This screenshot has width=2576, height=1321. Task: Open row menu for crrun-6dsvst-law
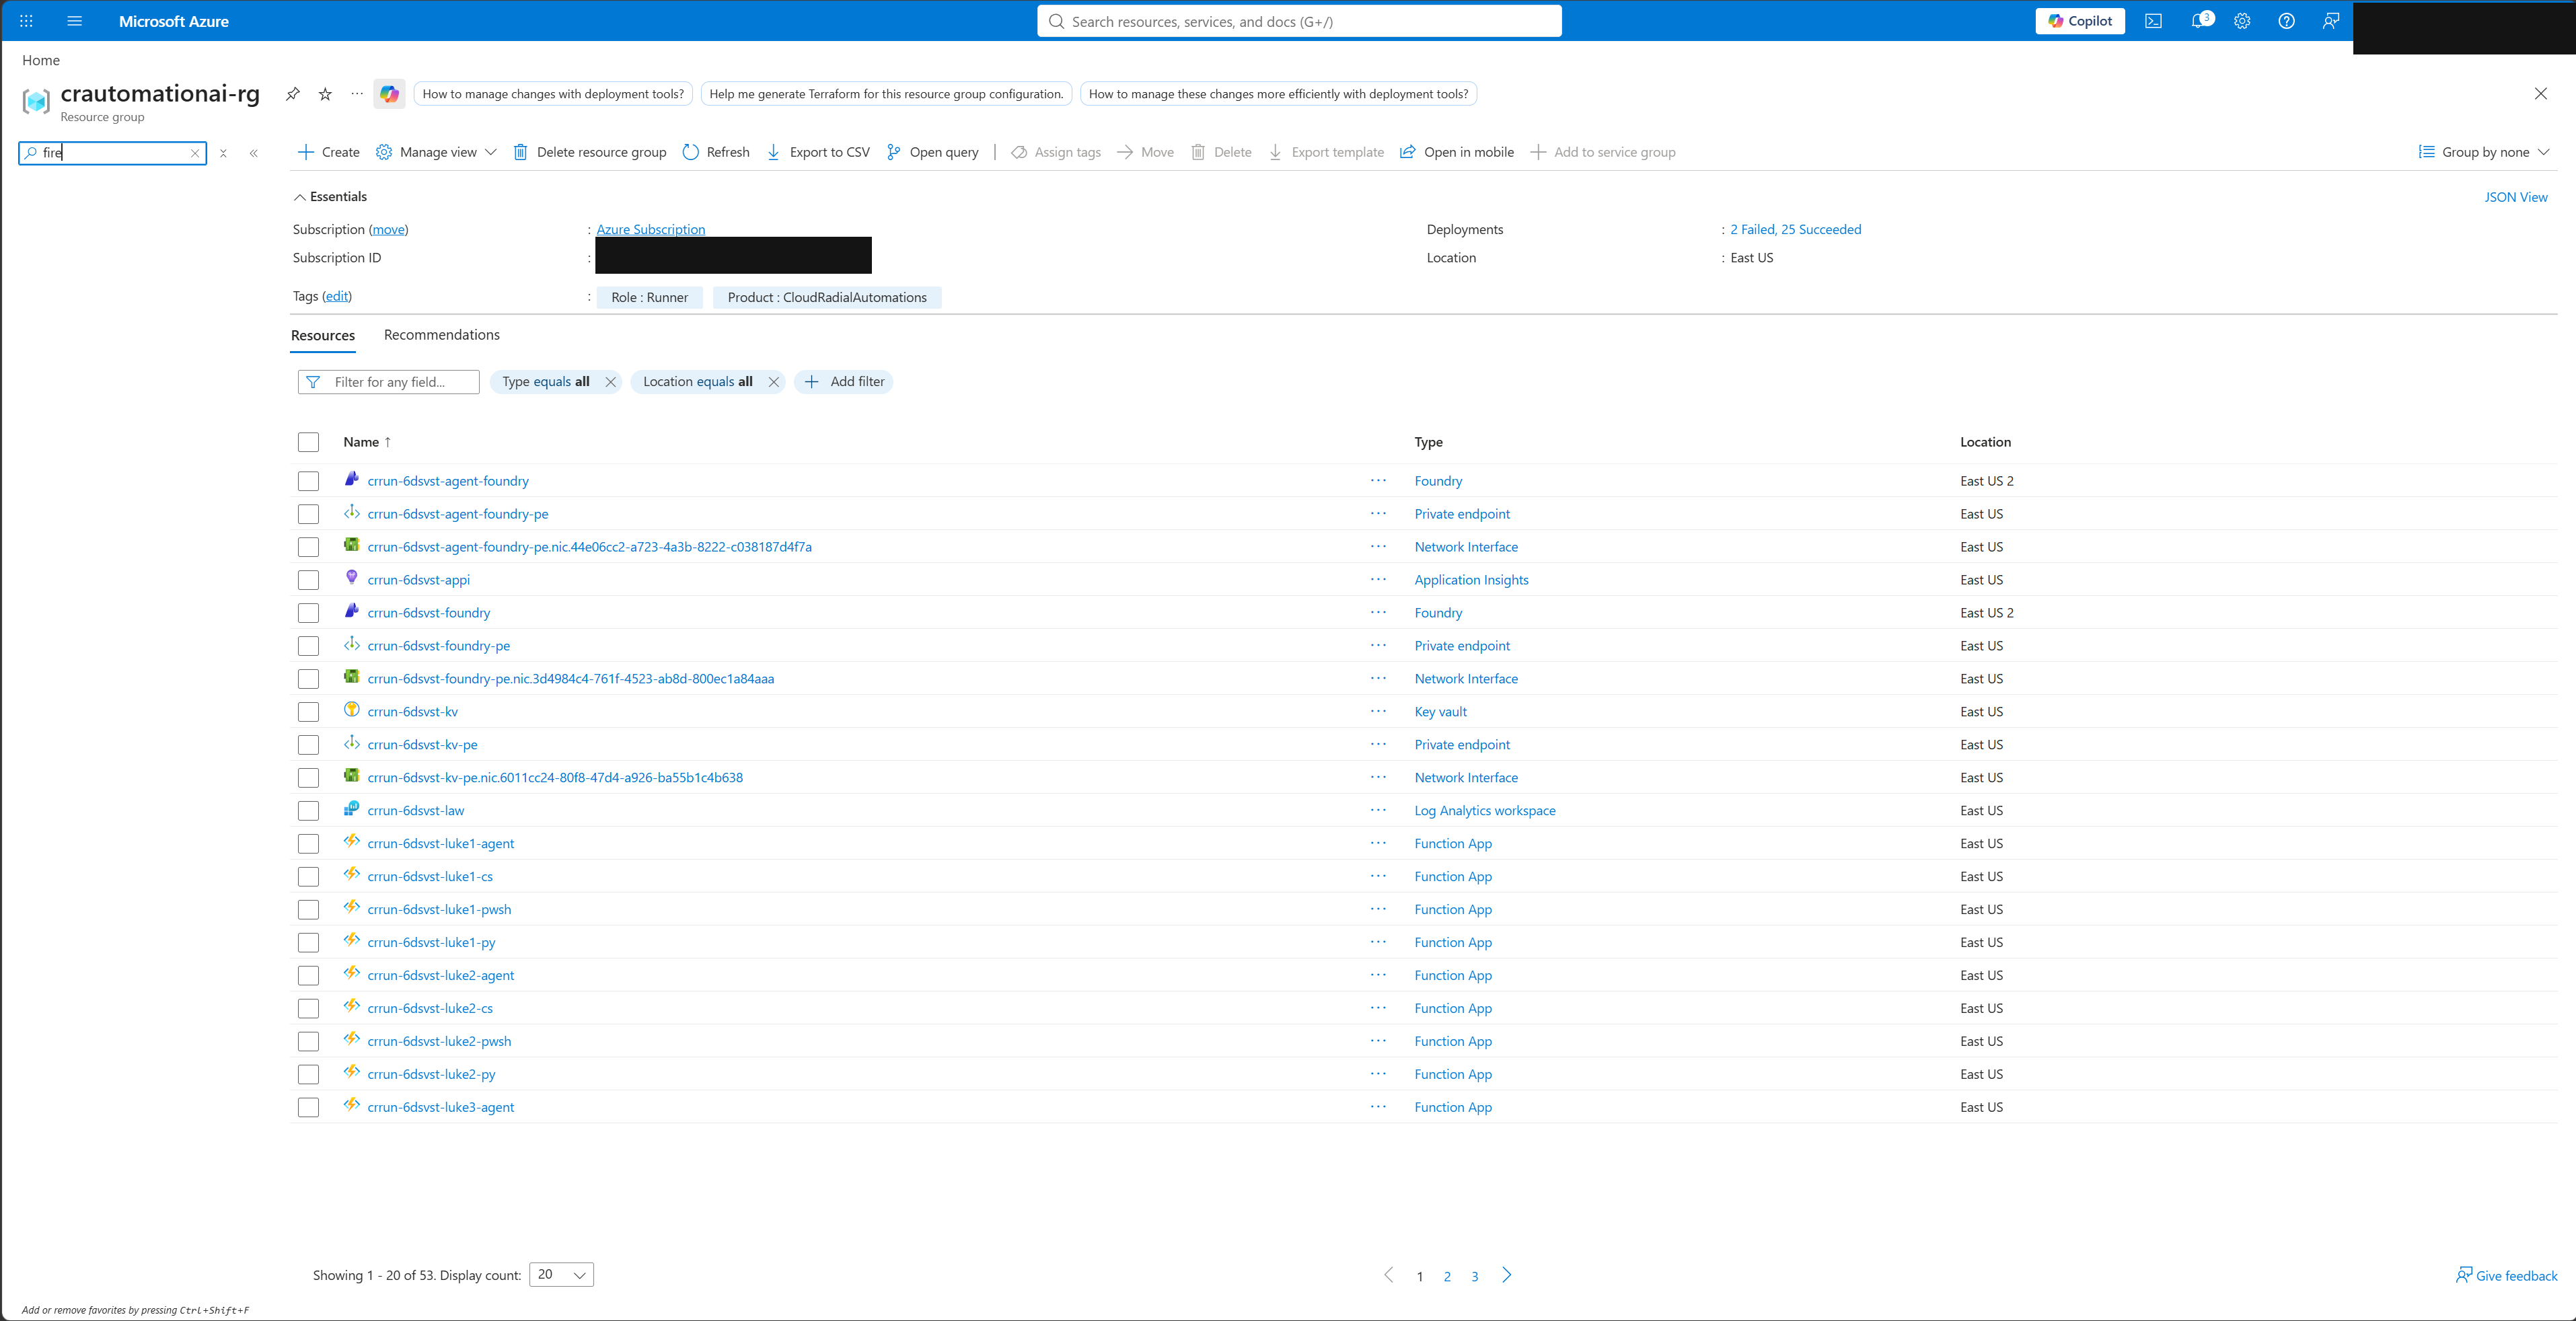[1378, 811]
